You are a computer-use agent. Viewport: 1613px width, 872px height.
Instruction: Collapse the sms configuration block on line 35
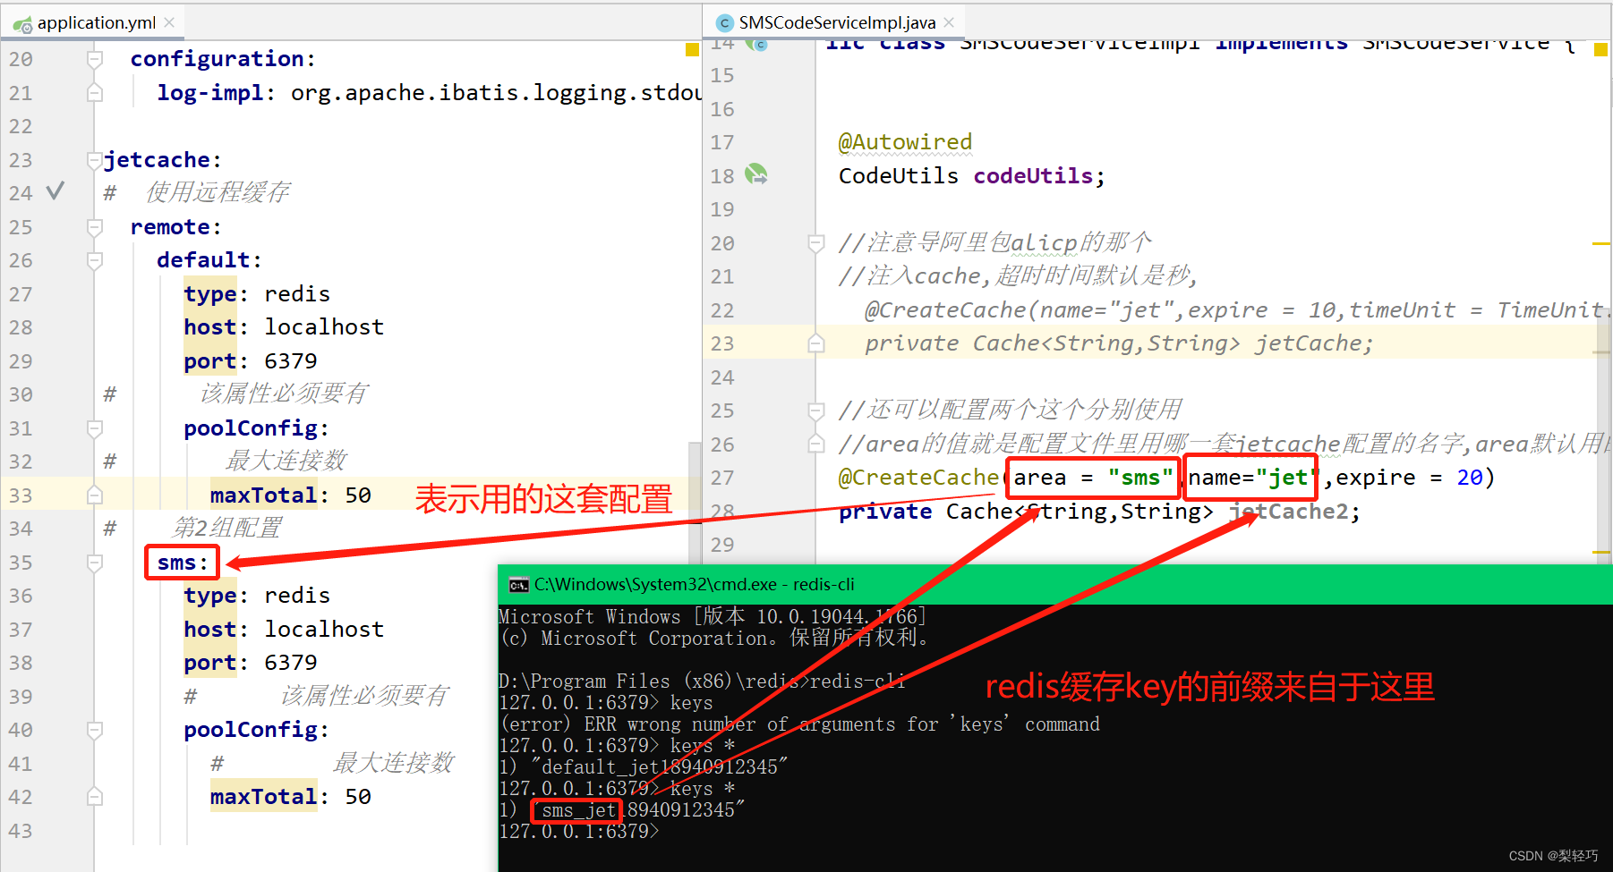(95, 562)
